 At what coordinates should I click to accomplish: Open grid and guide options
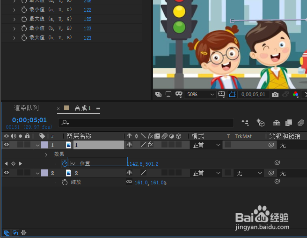tap(222, 94)
